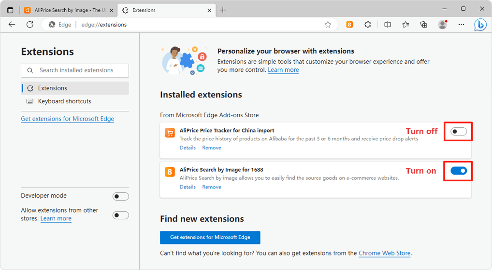The width and height of the screenshot is (492, 270).
Task: Click the user profile avatar
Action: (x=442, y=25)
